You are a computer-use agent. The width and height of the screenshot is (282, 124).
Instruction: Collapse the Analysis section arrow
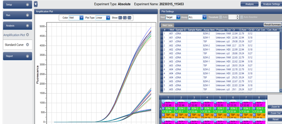(27, 26)
